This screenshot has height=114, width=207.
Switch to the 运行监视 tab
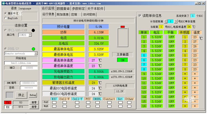[x=48, y=9]
